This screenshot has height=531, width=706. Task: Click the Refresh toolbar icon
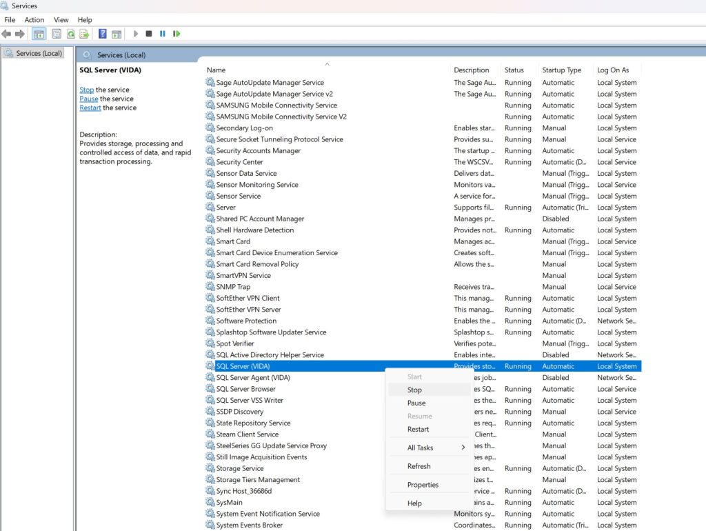[x=70, y=33]
